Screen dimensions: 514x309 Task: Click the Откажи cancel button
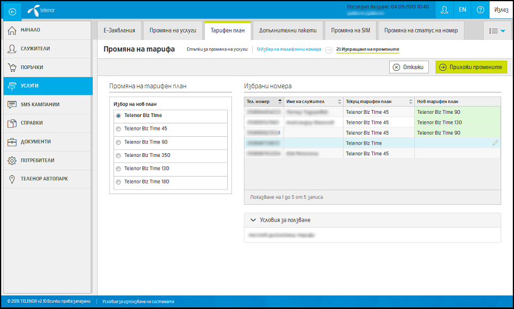(409, 67)
